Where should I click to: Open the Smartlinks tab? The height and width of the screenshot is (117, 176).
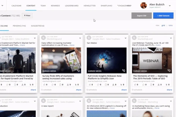pos(106,6)
